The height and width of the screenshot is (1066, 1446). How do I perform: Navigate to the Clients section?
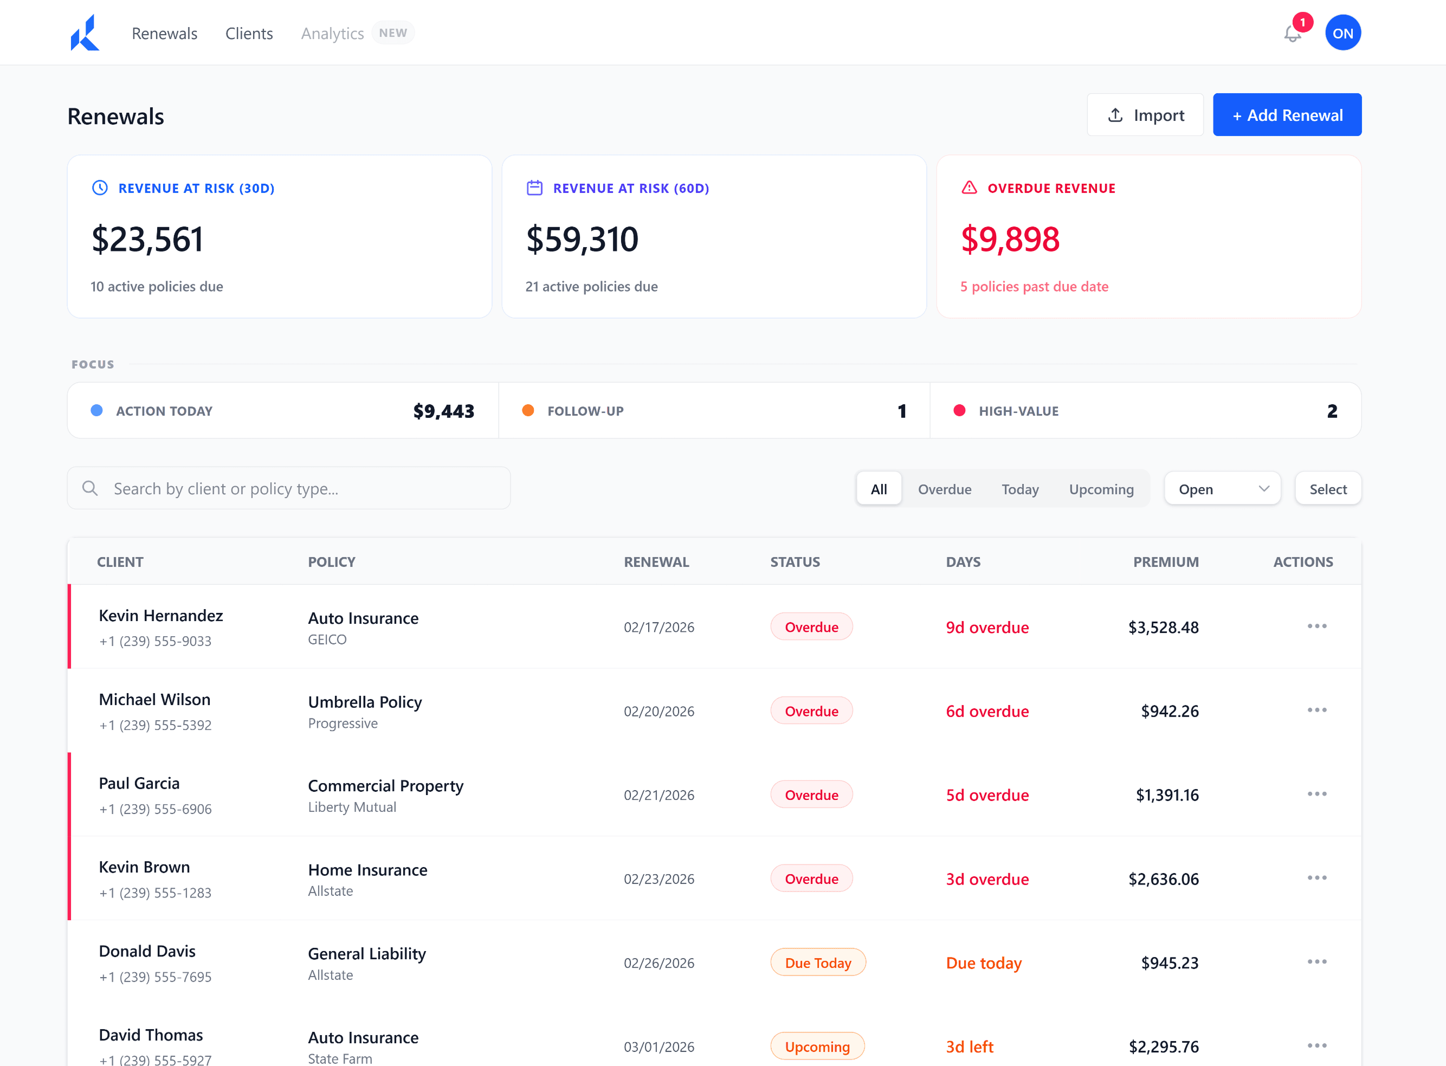click(249, 33)
